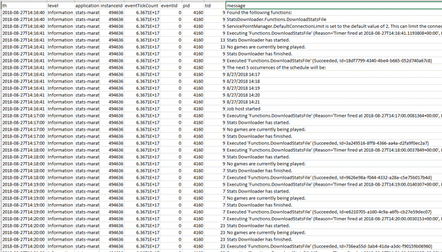Select the Executed message with Id=736ea55d
Screen dimensions: 442x252
tap(334, 246)
